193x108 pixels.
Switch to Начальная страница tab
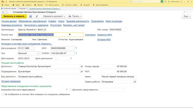pos(9,8)
